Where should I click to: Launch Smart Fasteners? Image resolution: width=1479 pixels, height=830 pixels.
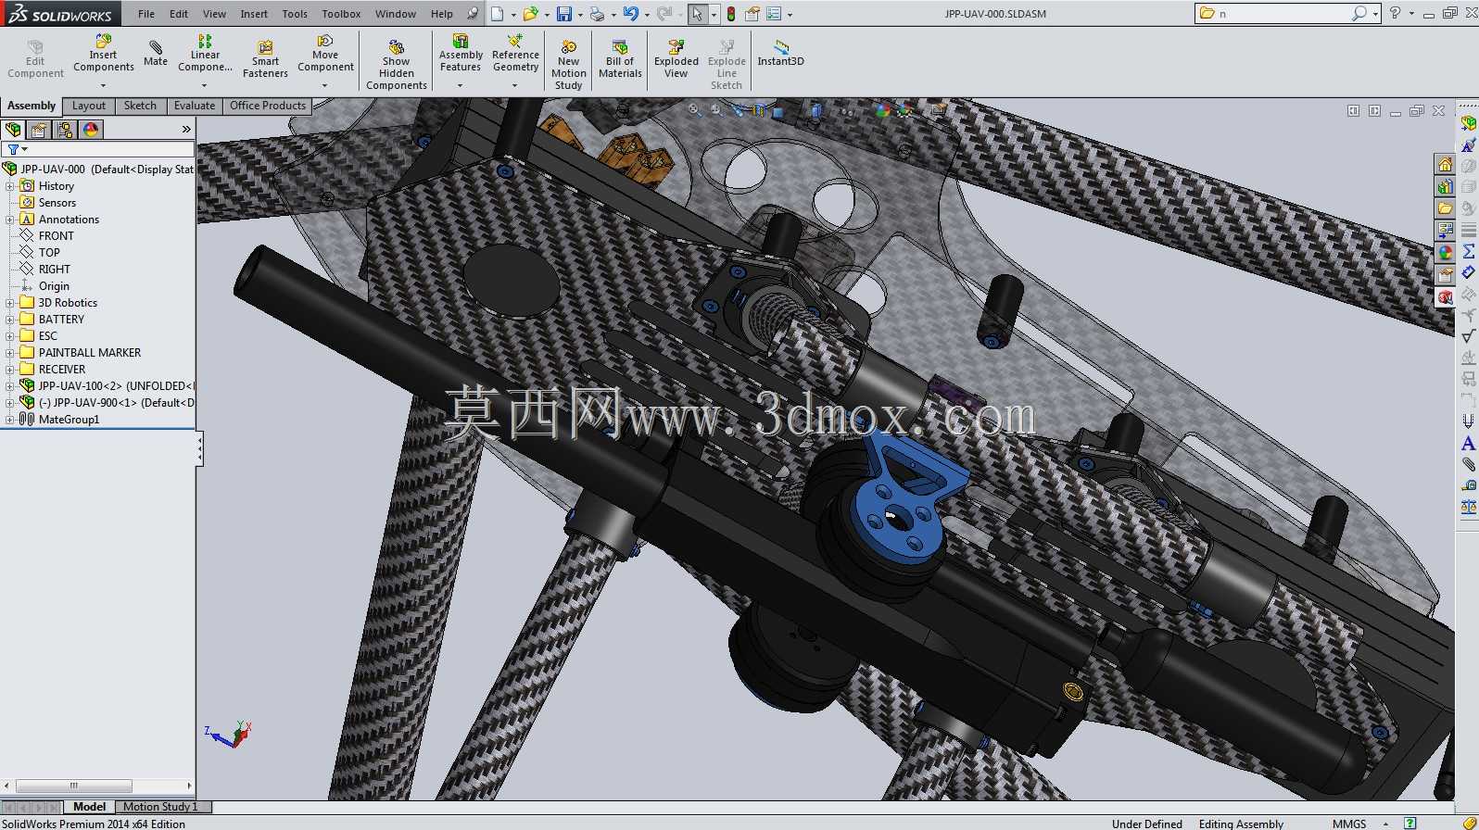(265, 59)
